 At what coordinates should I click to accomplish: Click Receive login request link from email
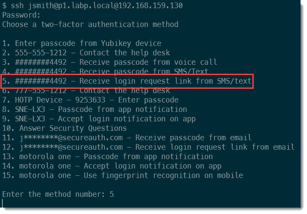click(148, 147)
